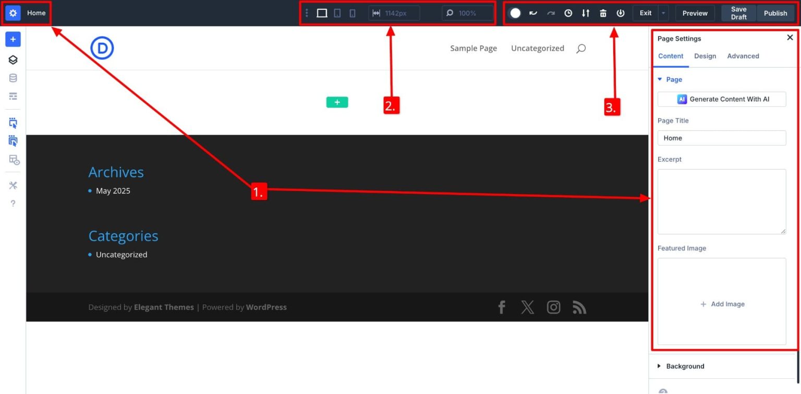Viewport: 801px width, 394px height.
Task: Open the Divi layers view panel
Action: click(x=13, y=59)
